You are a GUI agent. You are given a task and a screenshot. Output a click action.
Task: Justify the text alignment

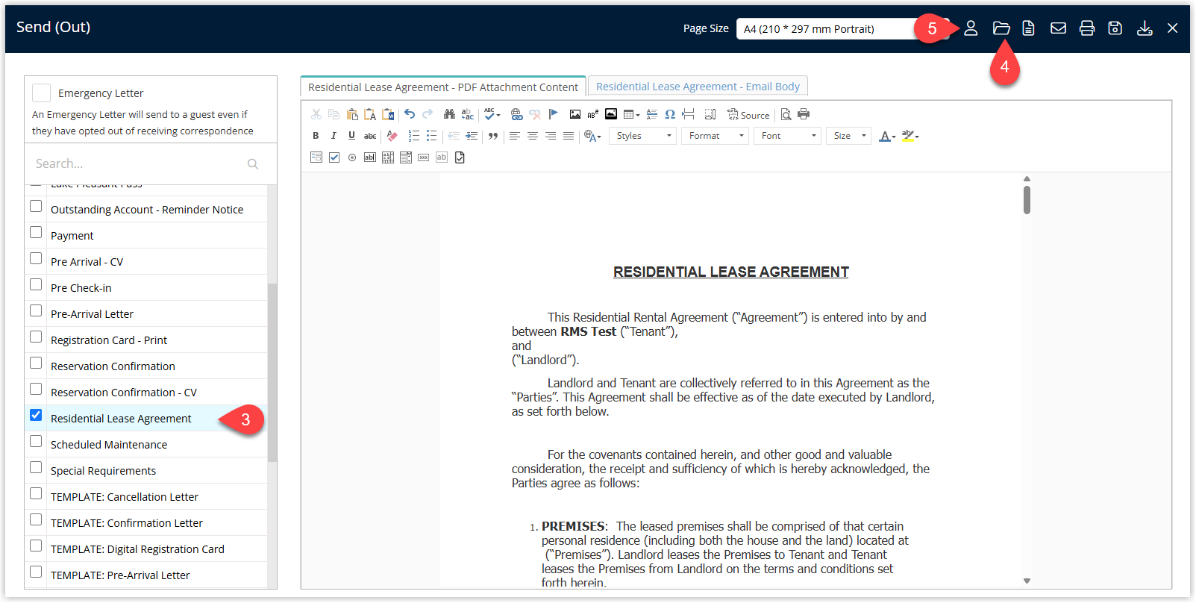point(569,136)
